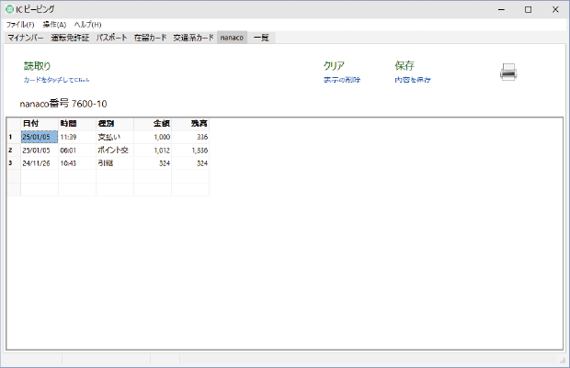Open the 在留カード tab
The height and width of the screenshot is (368, 570).
(150, 38)
